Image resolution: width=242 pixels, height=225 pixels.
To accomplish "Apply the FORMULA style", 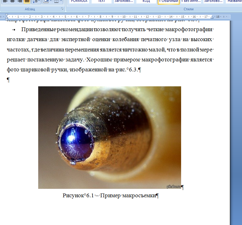I will pyautogui.click(x=79, y=1).
